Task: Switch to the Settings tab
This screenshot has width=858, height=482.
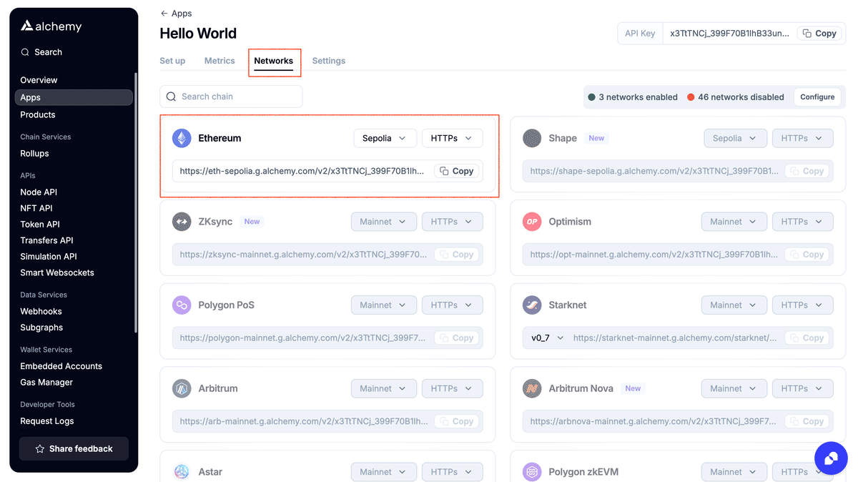Action: click(329, 61)
